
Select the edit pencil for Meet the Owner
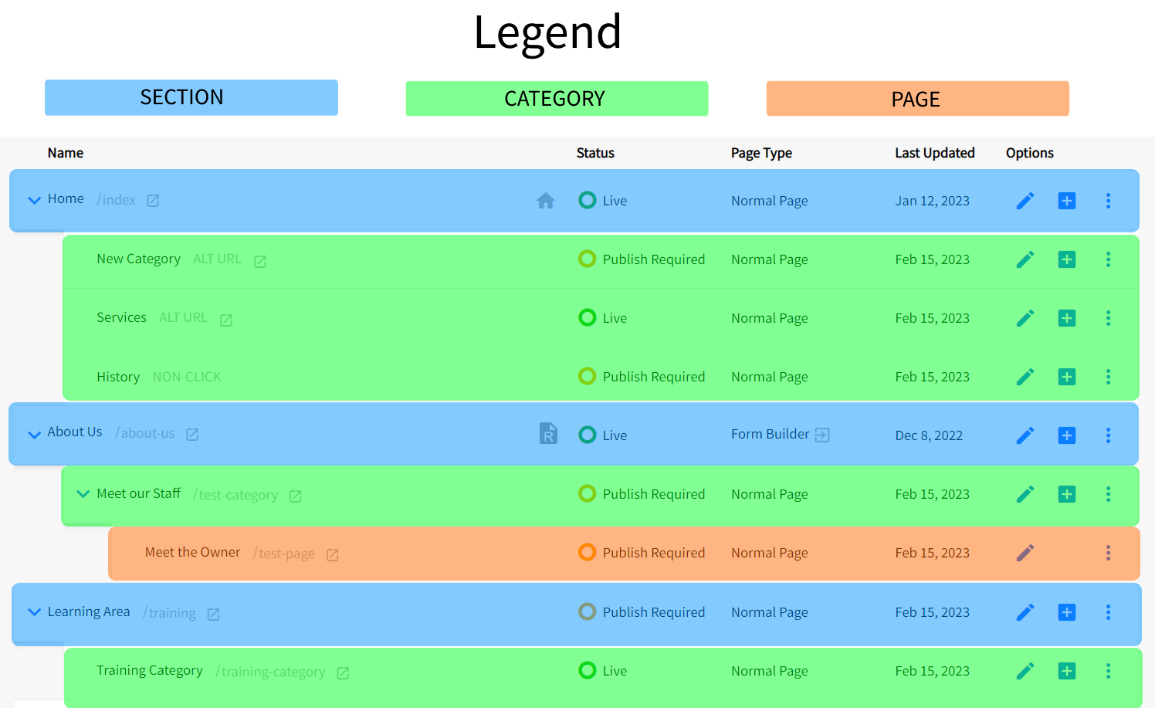[x=1025, y=553]
